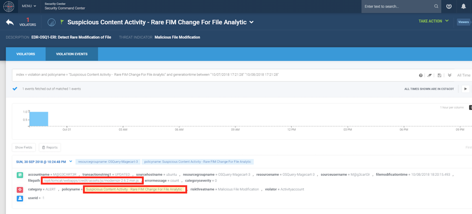
Task: Click the query help question mark icon
Action: [x=421, y=75]
